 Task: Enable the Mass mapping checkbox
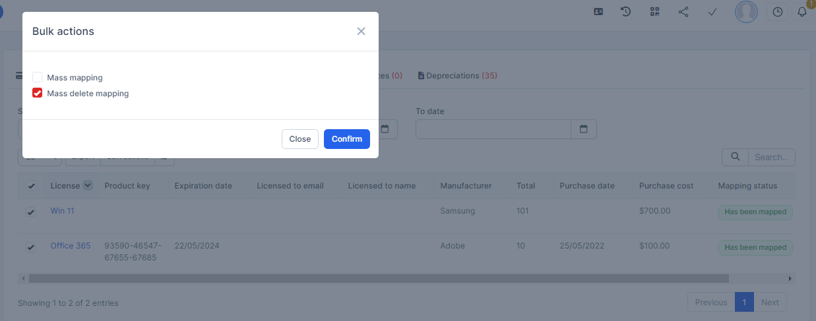38,78
